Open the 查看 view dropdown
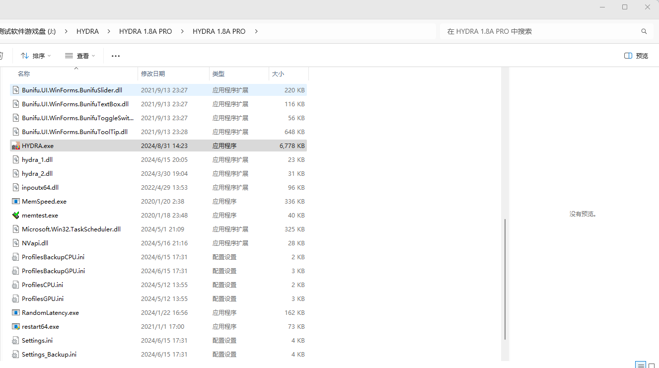The width and height of the screenshot is (659, 368). [80, 56]
